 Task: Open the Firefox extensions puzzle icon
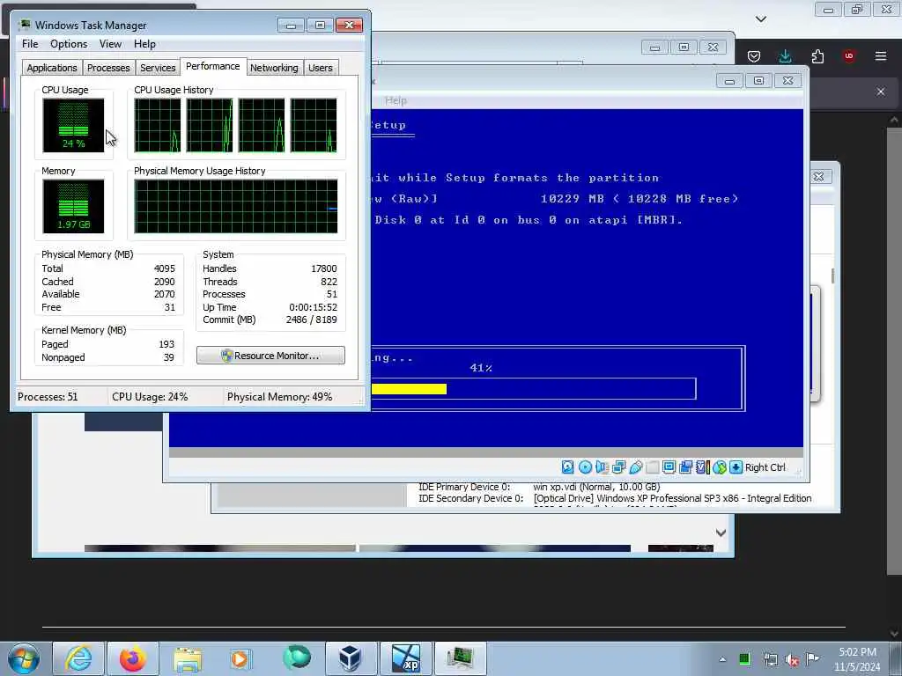click(817, 55)
